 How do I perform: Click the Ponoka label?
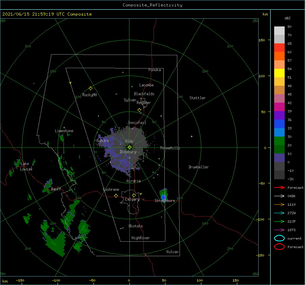click(155, 70)
